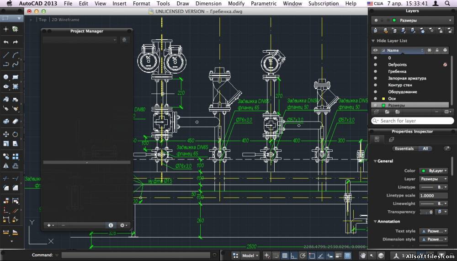This screenshot has height=261, width=457.
Task: Open the Insert menu
Action: [x=119, y=4]
